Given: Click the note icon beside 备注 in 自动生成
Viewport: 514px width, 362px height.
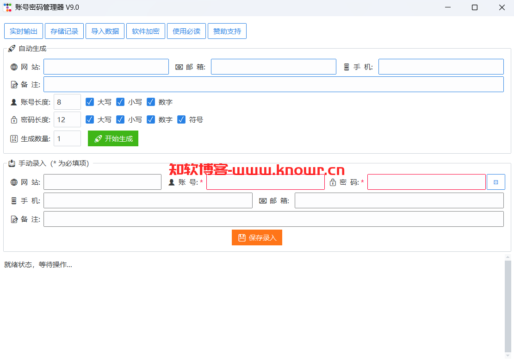Looking at the screenshot, I should click(14, 85).
